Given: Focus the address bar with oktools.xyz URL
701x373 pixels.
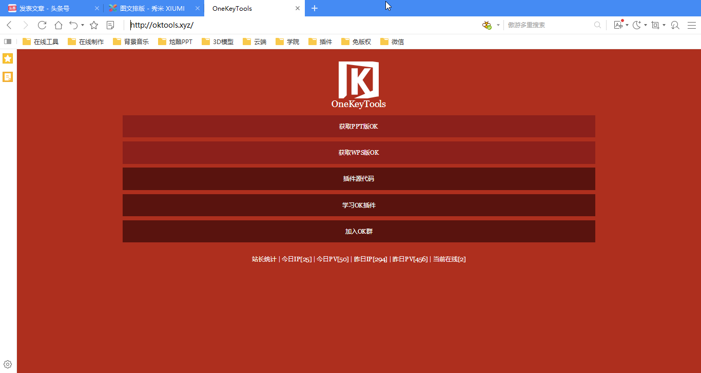Looking at the screenshot, I should pos(303,25).
